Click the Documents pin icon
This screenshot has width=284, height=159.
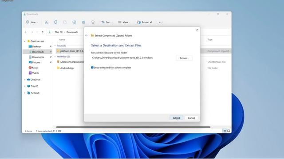tap(51, 57)
